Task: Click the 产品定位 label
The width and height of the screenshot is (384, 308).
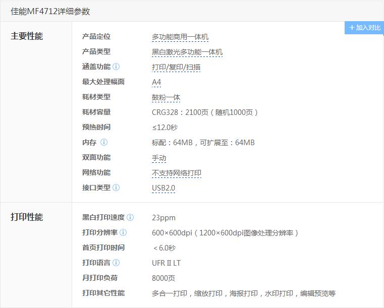Action: (96, 36)
